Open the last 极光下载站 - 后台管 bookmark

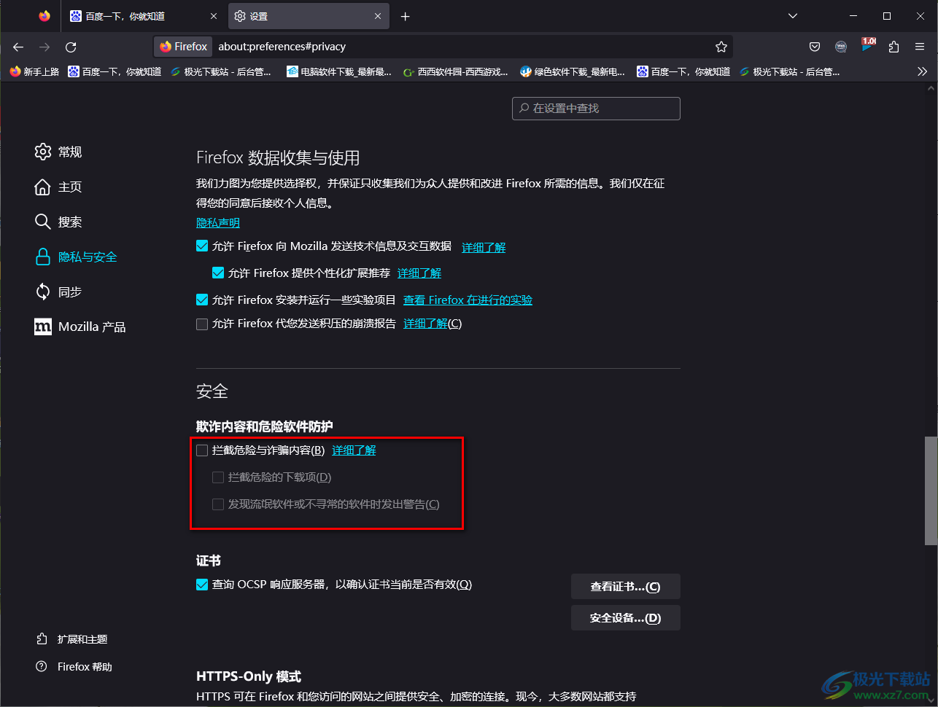tap(789, 71)
